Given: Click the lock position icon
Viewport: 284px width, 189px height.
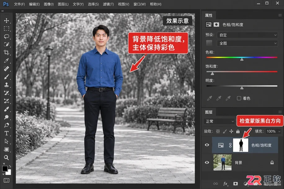Looking at the screenshot, I should [231, 131].
